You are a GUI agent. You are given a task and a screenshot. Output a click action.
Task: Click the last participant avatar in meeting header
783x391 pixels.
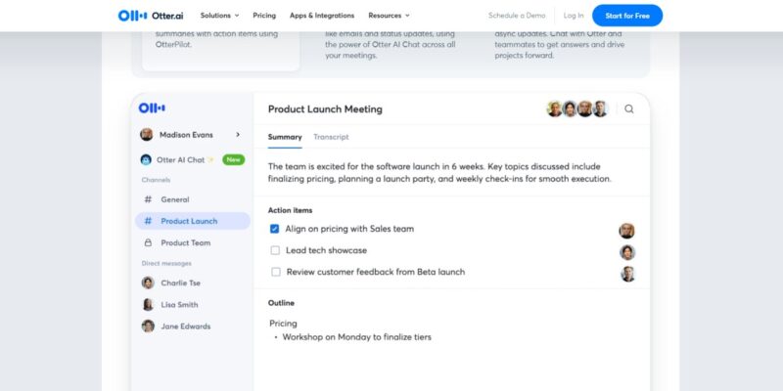[x=600, y=109]
